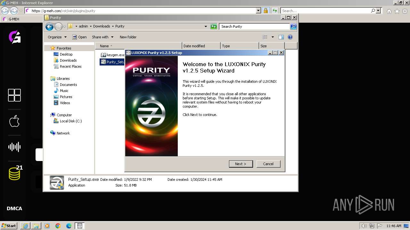410x230 pixels.
Task: Select Computer in navigation pane
Action: (64, 115)
